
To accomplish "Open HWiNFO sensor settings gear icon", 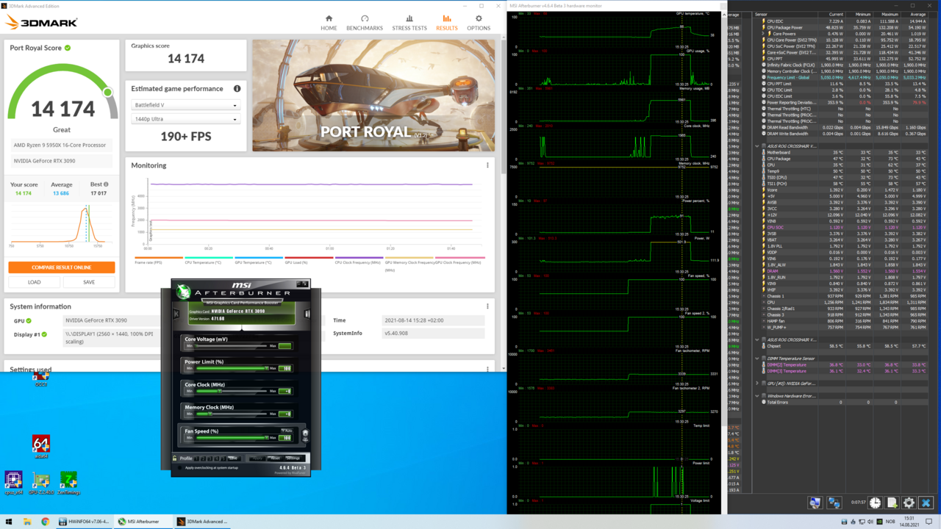I will click(x=909, y=503).
